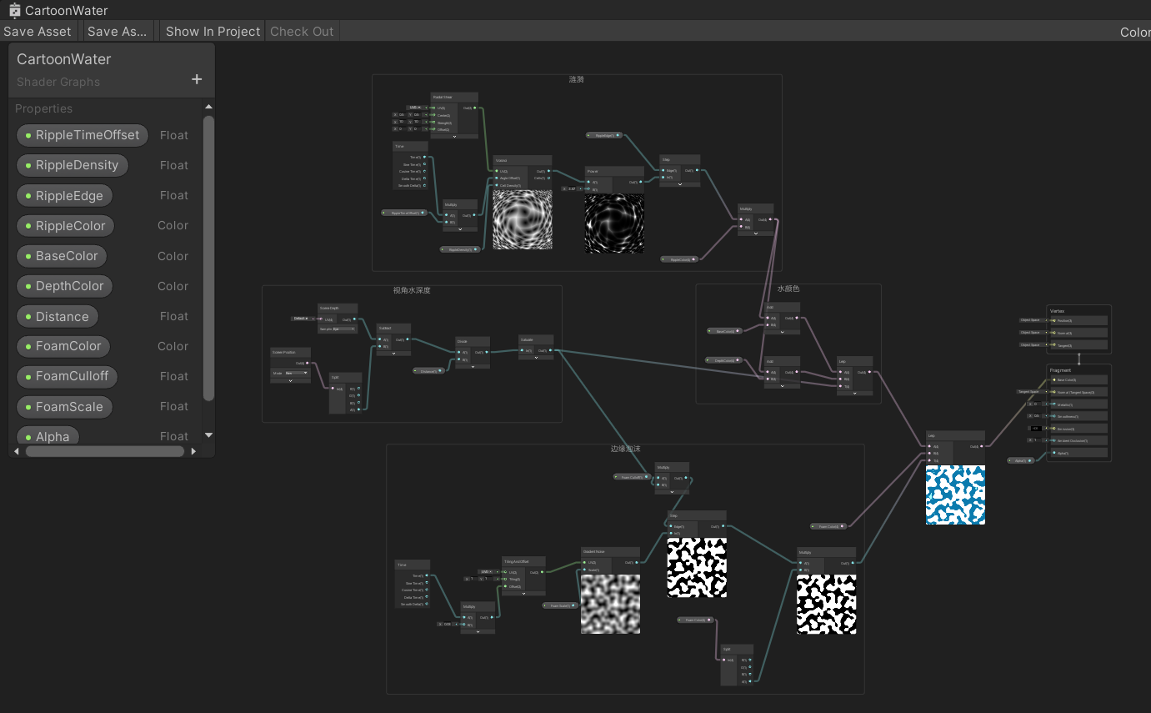Open the Emission HDR color swatch on Fragment
The image size is (1151, 713).
coord(1034,429)
